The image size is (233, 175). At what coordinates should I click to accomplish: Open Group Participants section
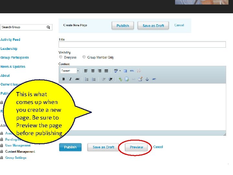[x=15, y=58]
